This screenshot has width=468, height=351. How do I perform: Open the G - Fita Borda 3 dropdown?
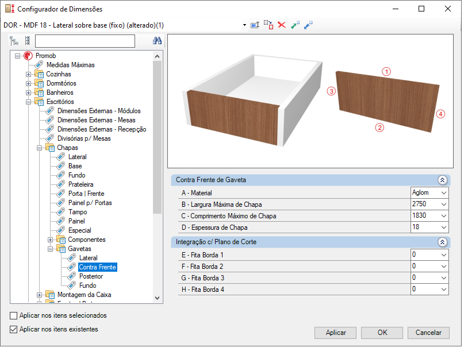click(x=444, y=278)
